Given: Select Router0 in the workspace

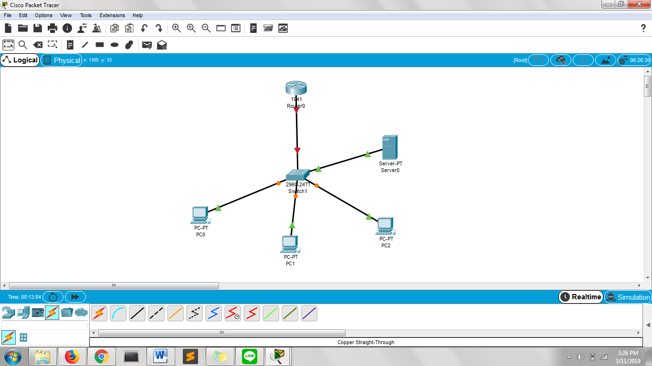Looking at the screenshot, I should point(296,89).
